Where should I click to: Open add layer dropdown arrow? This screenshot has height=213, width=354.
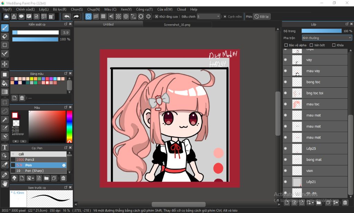(x=310, y=203)
